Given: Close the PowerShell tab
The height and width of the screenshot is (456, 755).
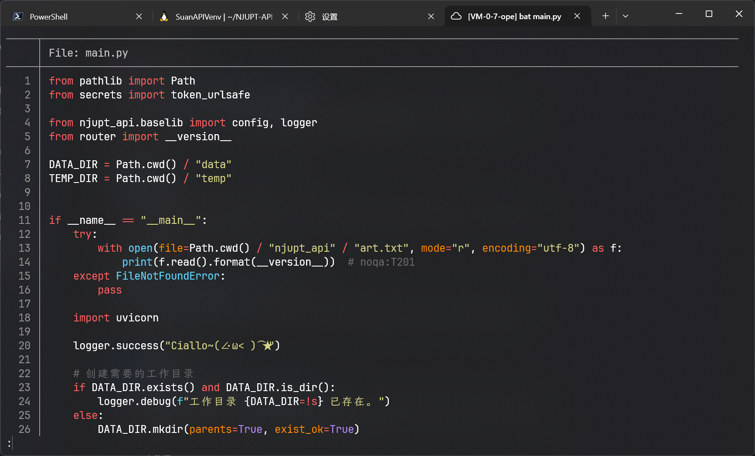Looking at the screenshot, I should (139, 17).
